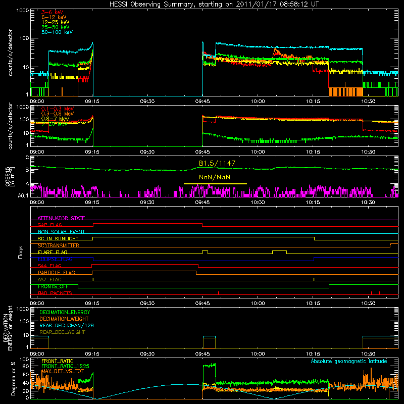
Task: Select the 3-6 keV legend label
Action: tap(52, 12)
